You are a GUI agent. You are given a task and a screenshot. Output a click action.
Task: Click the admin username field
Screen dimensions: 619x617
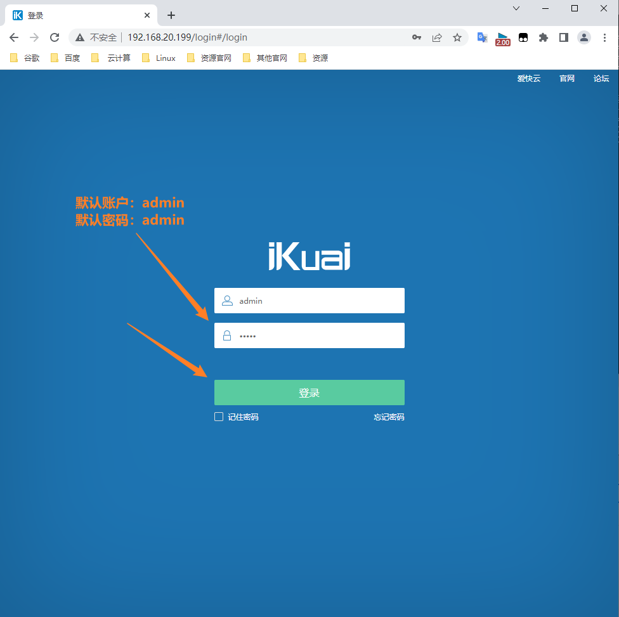[x=317, y=301]
